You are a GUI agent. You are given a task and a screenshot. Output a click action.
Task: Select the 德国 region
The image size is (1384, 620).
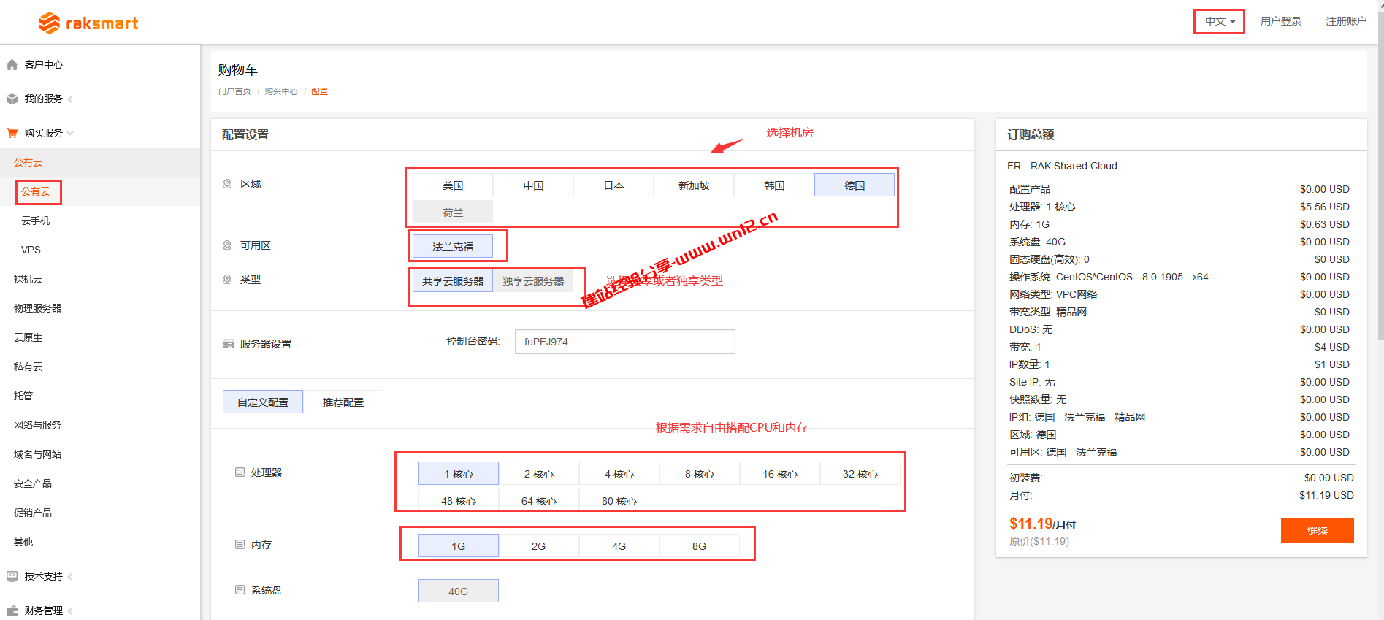pos(855,185)
